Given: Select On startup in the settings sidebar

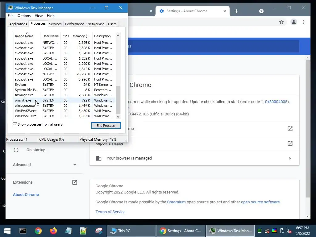Looking at the screenshot, I should 36,150.
